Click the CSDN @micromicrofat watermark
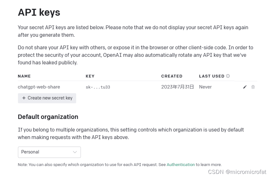The width and height of the screenshot is (271, 177). pos(237,172)
